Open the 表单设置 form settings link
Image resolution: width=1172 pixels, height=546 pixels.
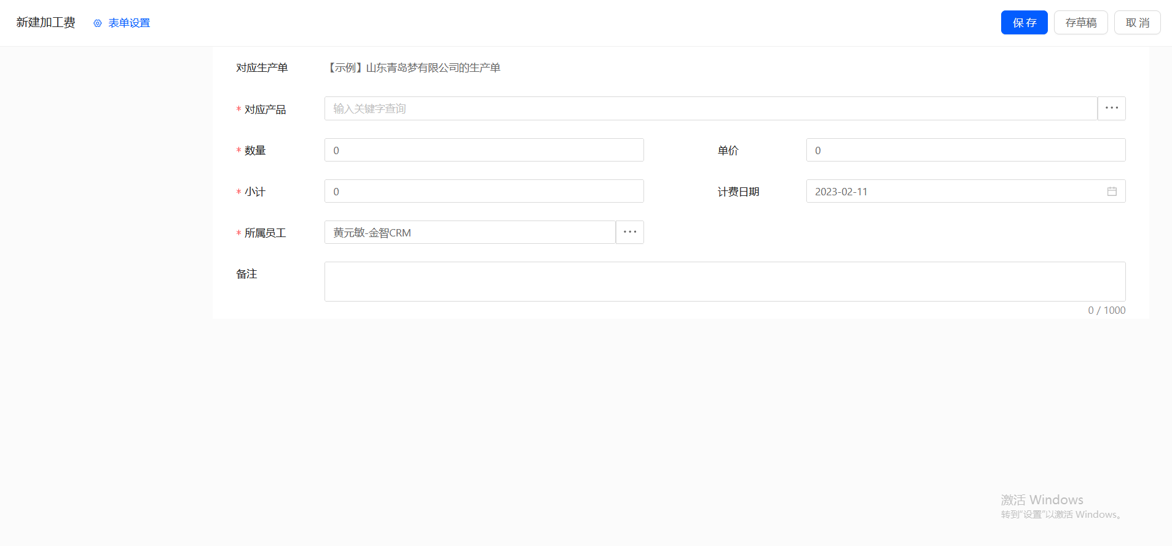129,23
